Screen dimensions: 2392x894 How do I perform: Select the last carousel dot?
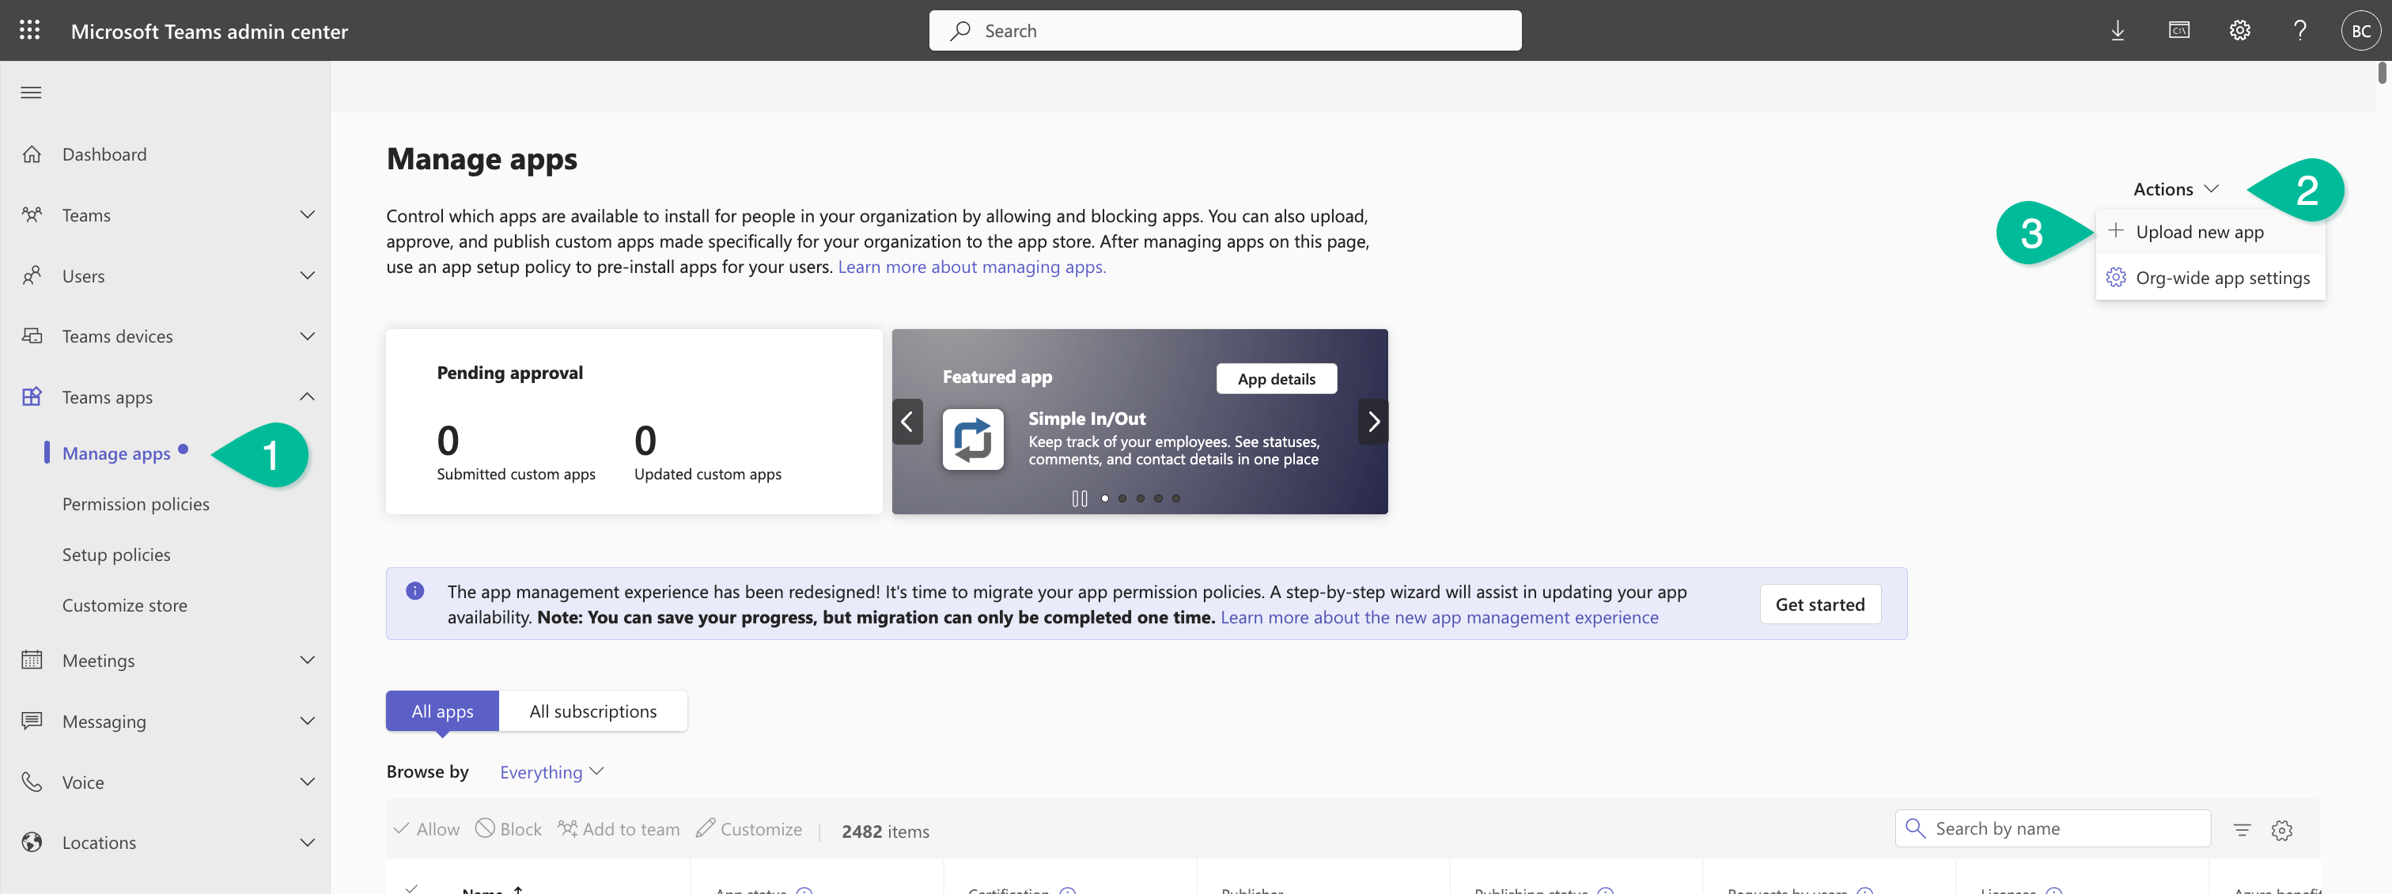[x=1175, y=498]
